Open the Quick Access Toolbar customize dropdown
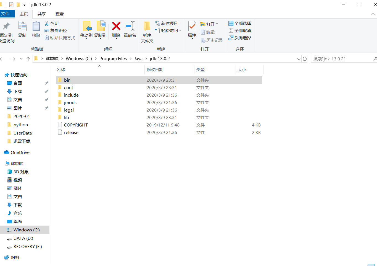 [x=24, y=5]
